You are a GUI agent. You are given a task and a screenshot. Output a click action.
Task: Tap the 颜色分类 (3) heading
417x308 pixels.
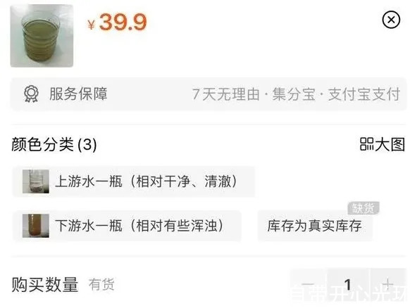click(54, 144)
